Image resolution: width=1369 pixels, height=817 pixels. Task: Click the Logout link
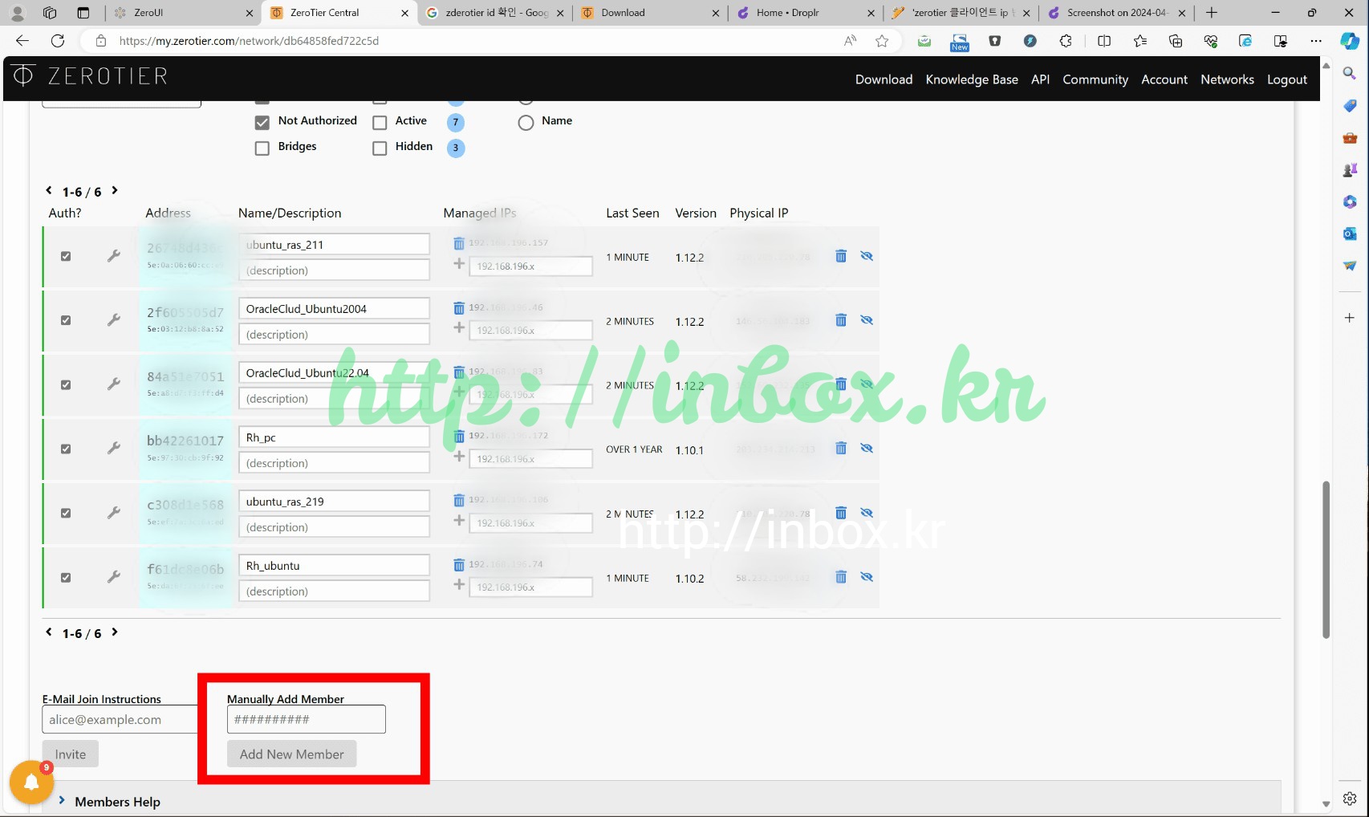pos(1287,79)
